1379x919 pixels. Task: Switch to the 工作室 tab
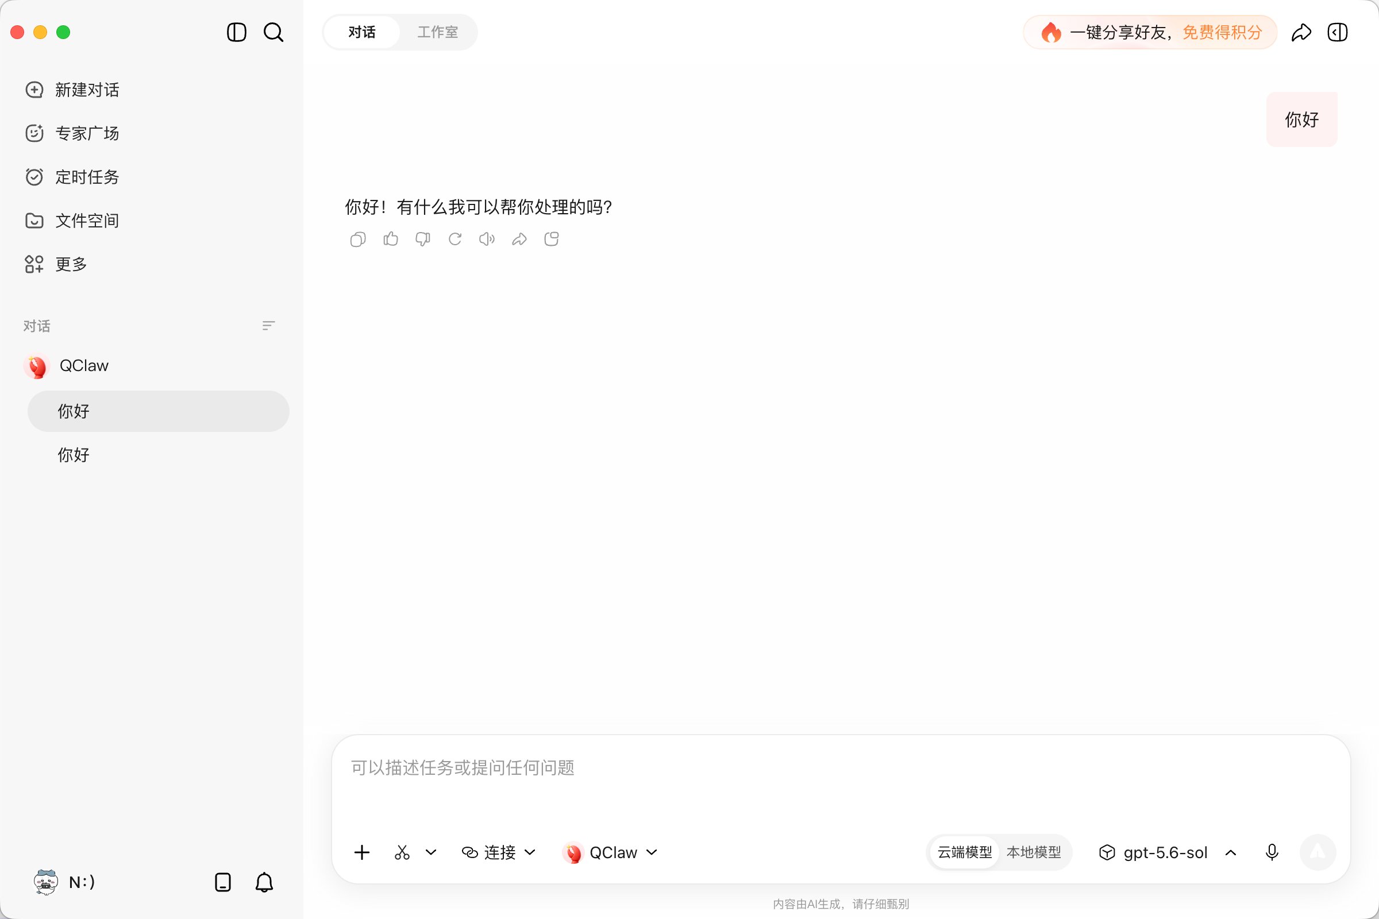(437, 32)
